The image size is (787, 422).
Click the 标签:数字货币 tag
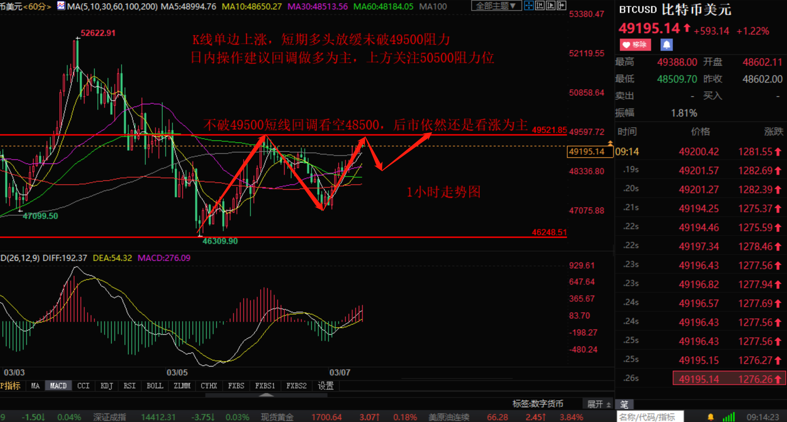click(x=538, y=404)
